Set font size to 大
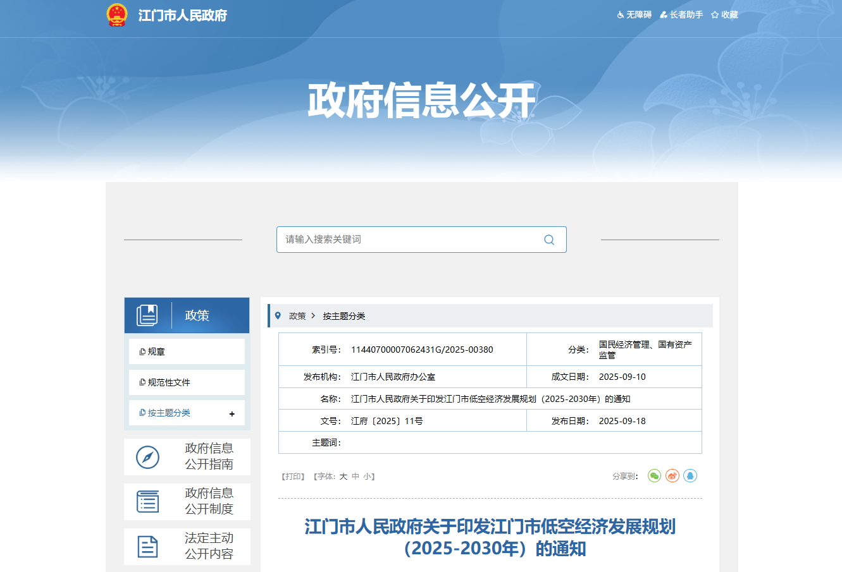842x572 pixels. [344, 477]
